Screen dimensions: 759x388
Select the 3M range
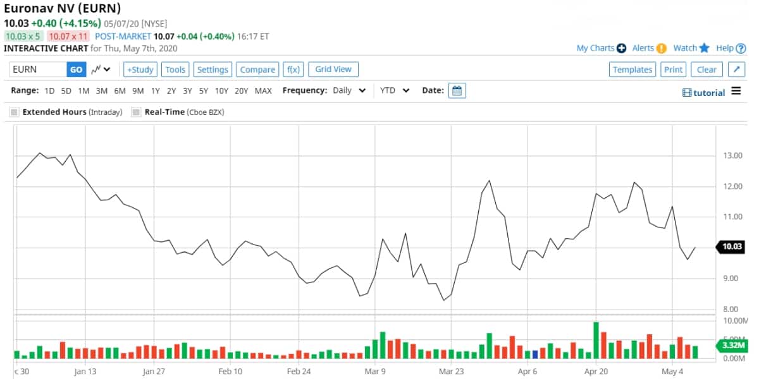click(101, 91)
